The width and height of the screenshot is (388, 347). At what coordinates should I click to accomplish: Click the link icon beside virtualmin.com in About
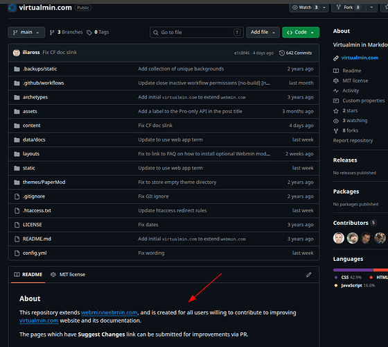336,58
